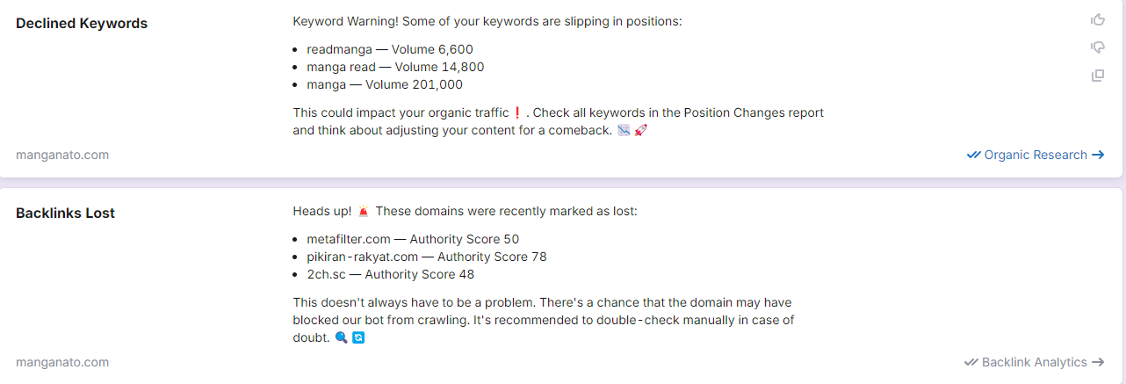Click manganato.com under Declined Keywords
This screenshot has width=1126, height=384.
62,155
